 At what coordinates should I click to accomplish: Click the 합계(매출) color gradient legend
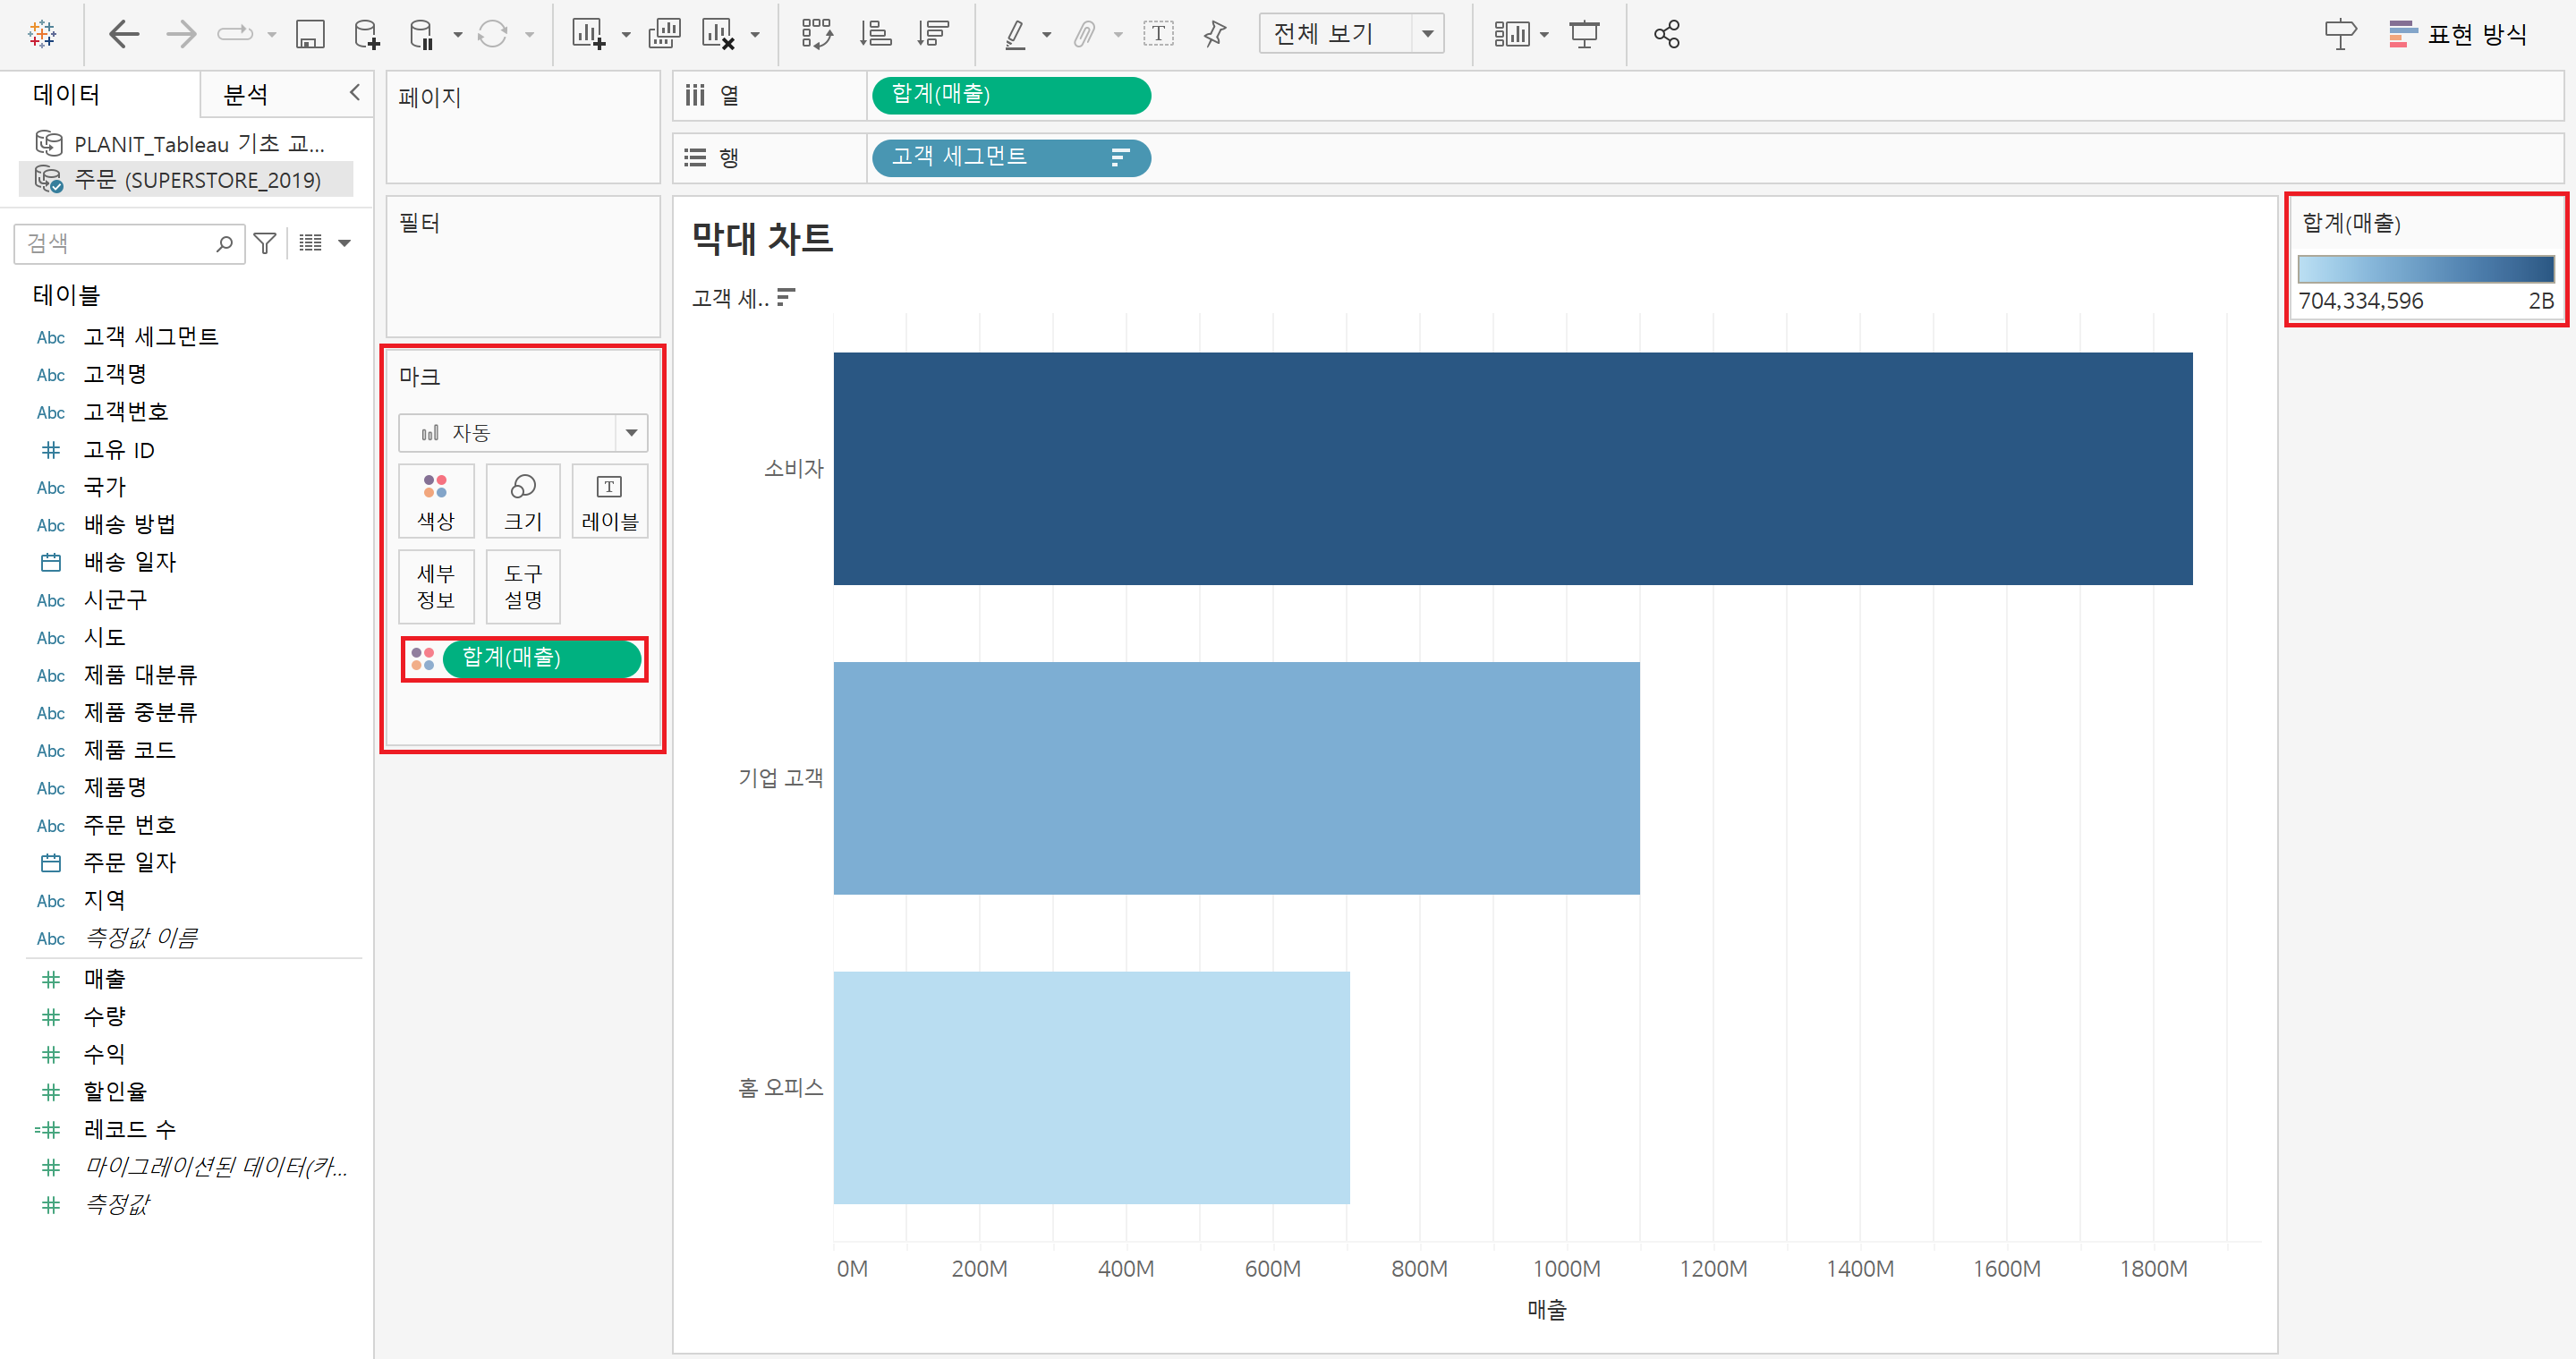2424,269
